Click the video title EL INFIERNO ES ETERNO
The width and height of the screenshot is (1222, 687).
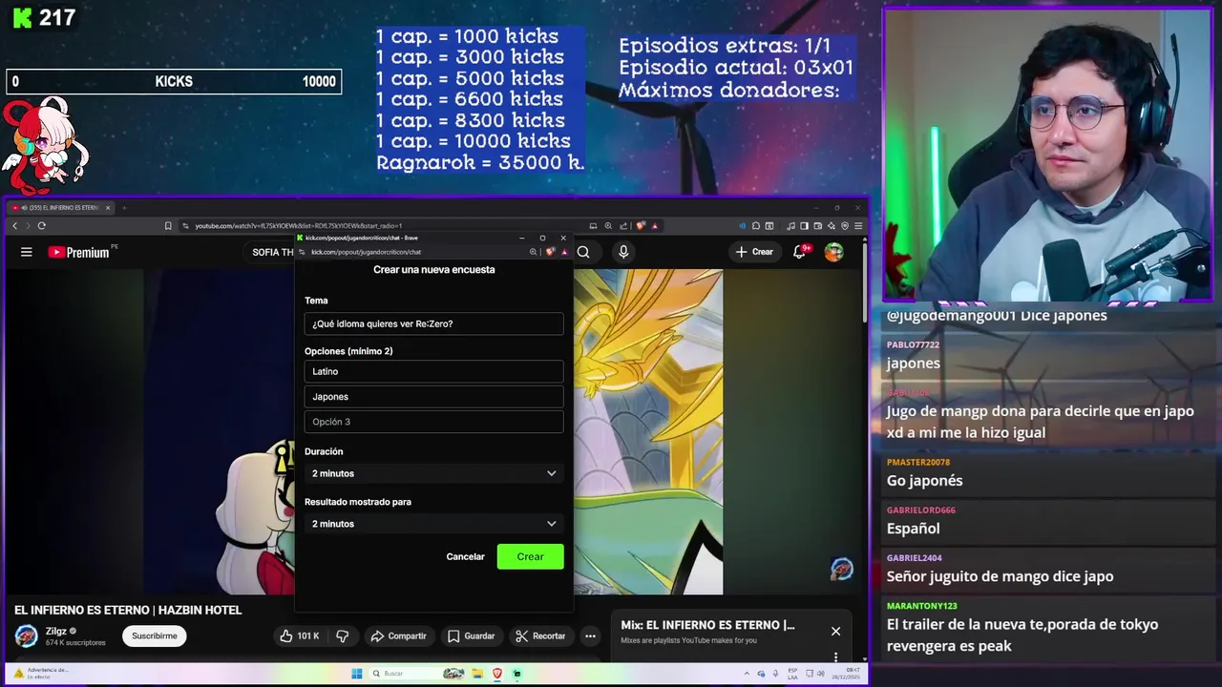click(x=128, y=610)
